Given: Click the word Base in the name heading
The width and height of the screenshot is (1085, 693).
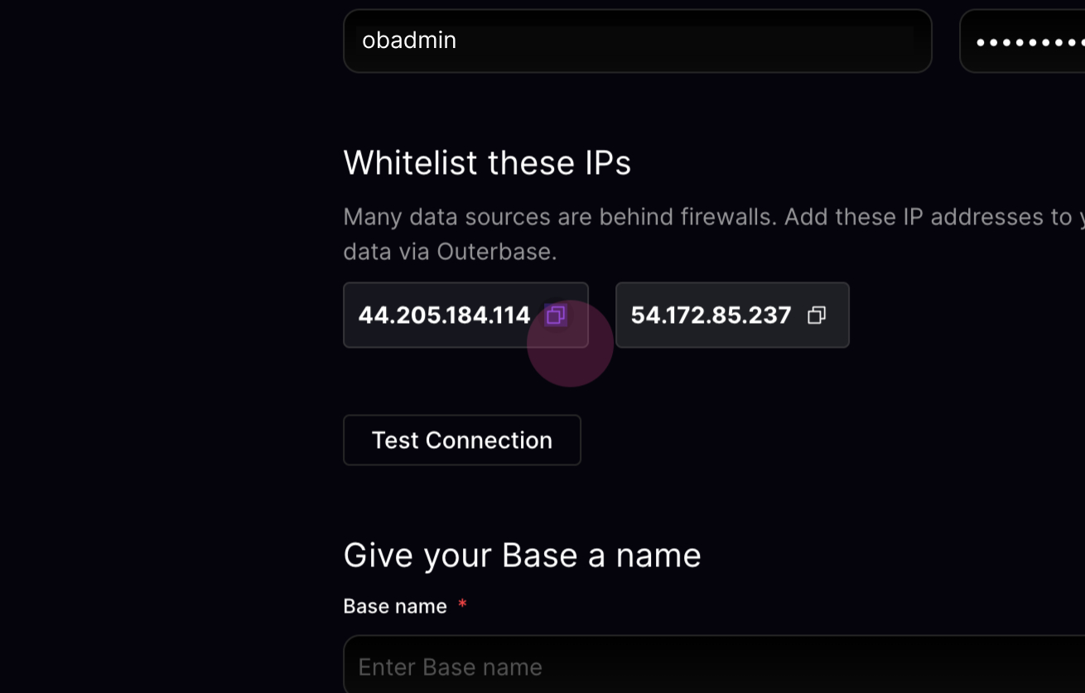Looking at the screenshot, I should pyautogui.click(x=541, y=556).
